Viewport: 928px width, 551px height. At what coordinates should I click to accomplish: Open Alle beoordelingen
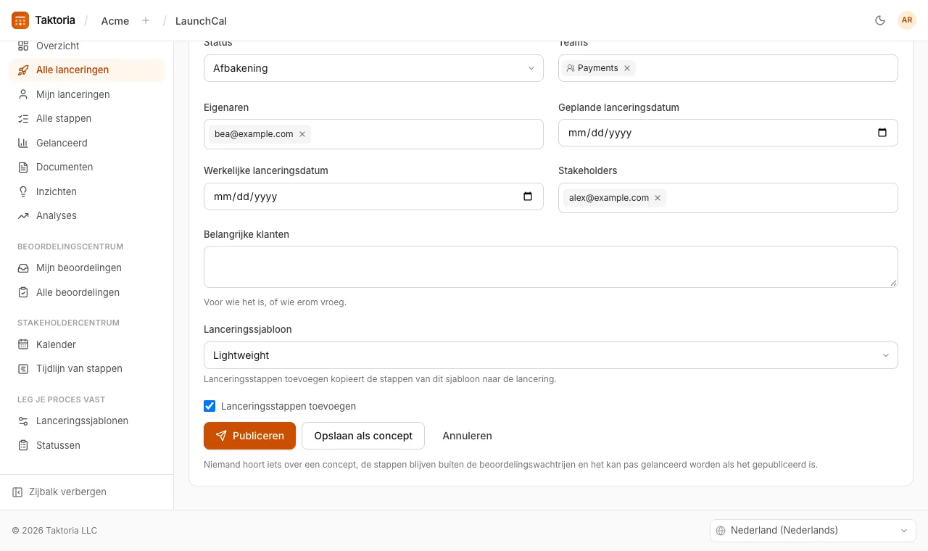point(87,292)
